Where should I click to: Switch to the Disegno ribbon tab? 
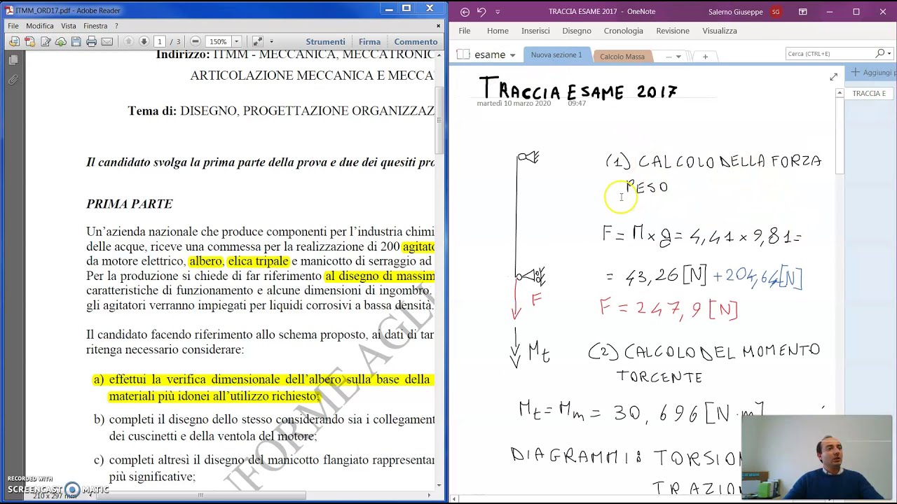coord(577,31)
